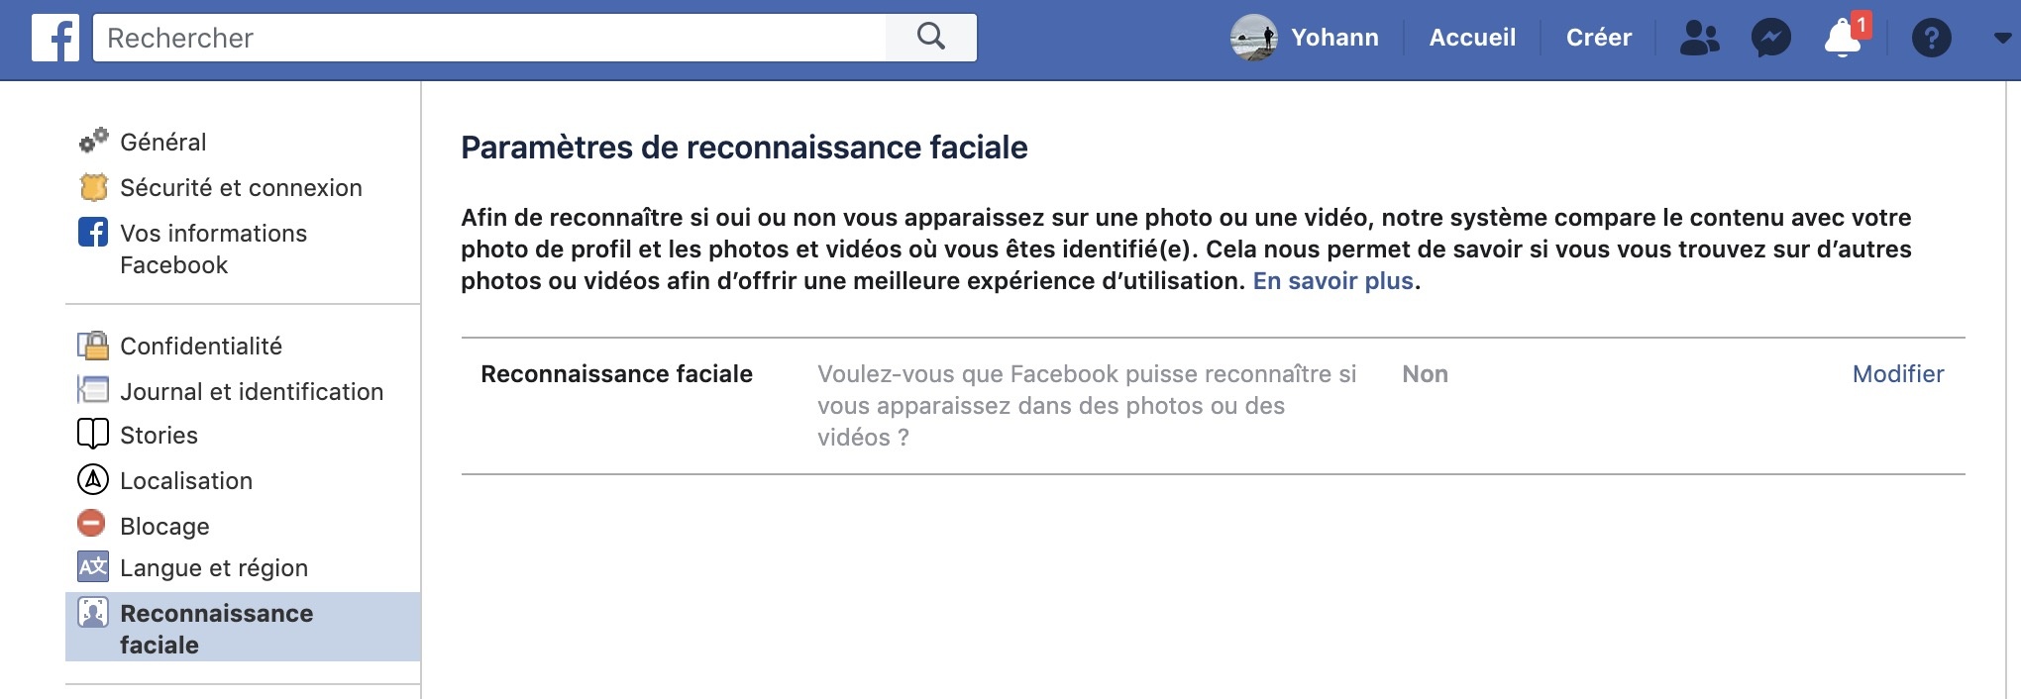Viewport: 2021px width, 699px height.
Task: Click the Yohann profile picture
Action: 1253,38
